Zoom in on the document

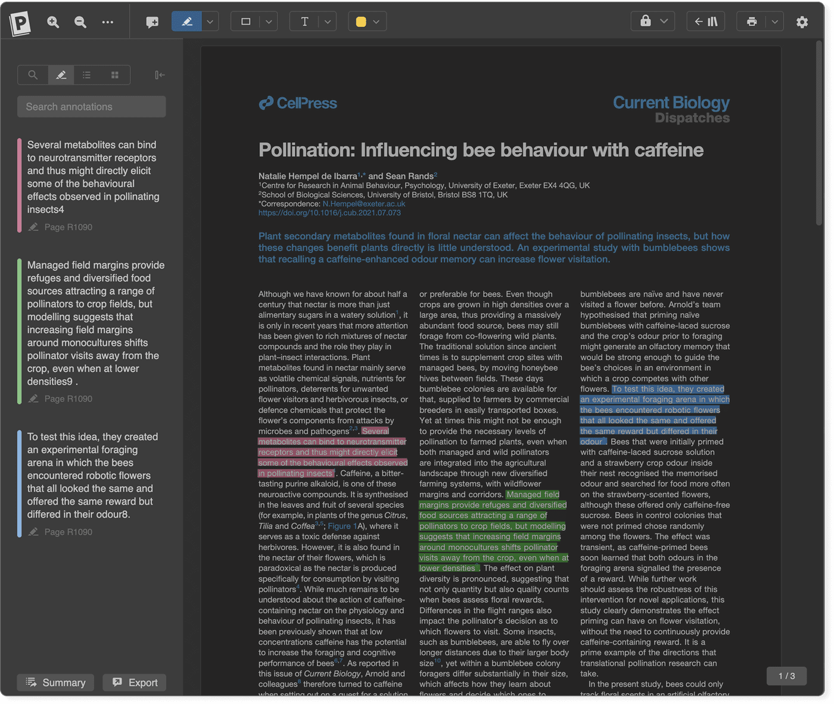(x=52, y=21)
